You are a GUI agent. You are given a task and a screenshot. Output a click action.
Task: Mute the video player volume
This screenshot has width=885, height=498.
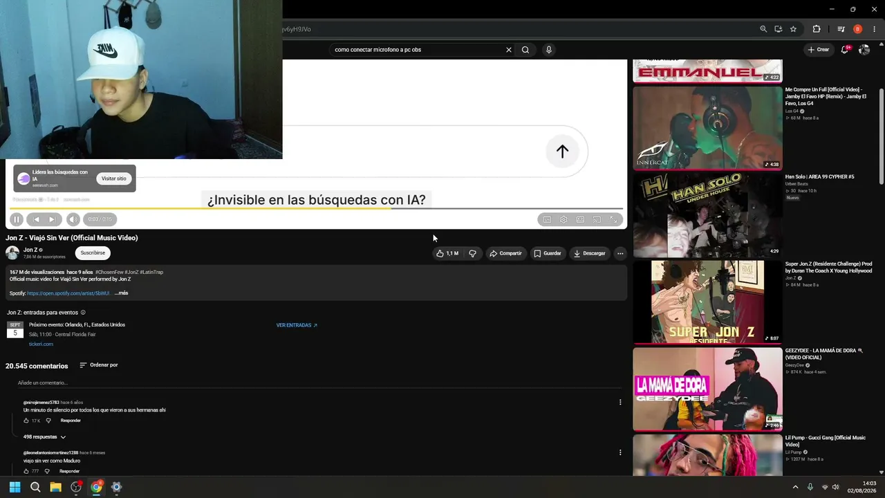pos(73,219)
